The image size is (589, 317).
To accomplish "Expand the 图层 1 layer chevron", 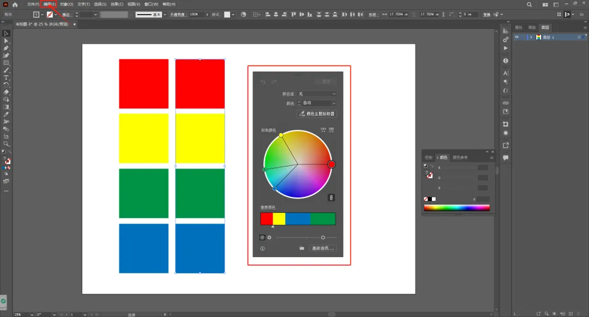I will 531,37.
